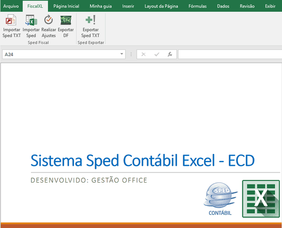Click the cancel X formula icon
282x228 pixels.
pos(143,54)
